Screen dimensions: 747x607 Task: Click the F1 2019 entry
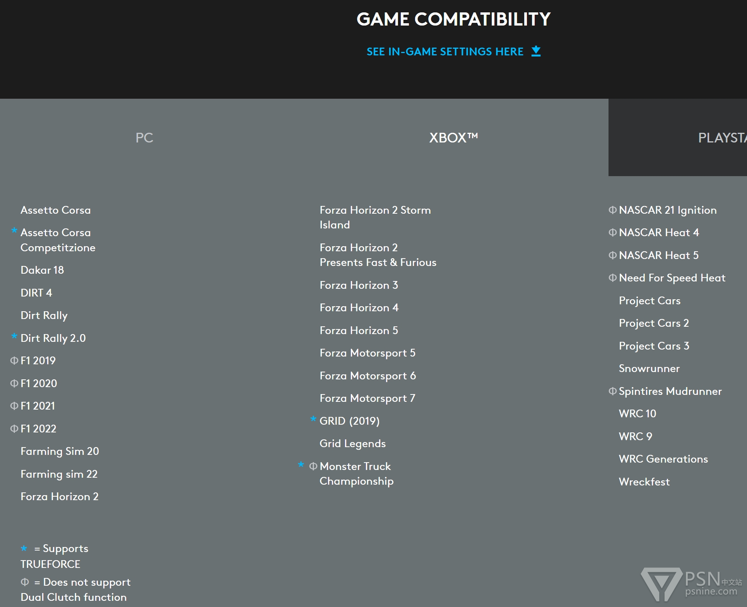click(38, 360)
